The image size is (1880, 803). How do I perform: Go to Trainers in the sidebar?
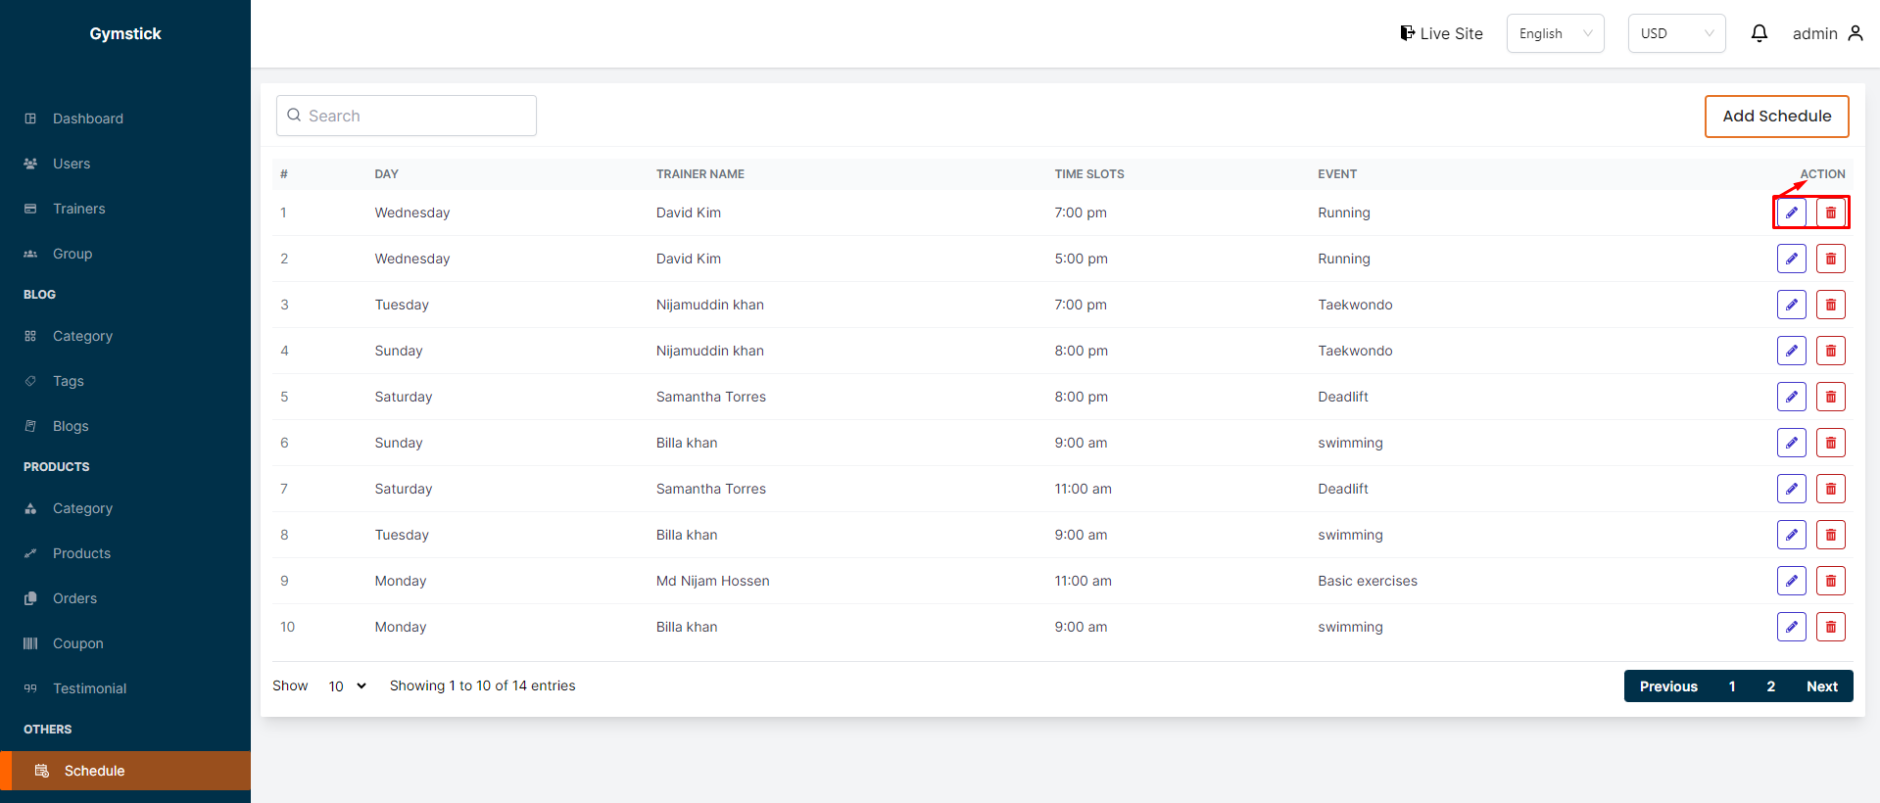[x=79, y=209]
